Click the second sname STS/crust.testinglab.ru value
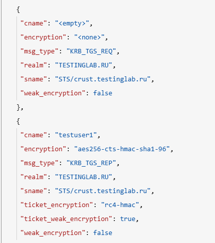This screenshot has height=243, width=215. click(x=103, y=191)
